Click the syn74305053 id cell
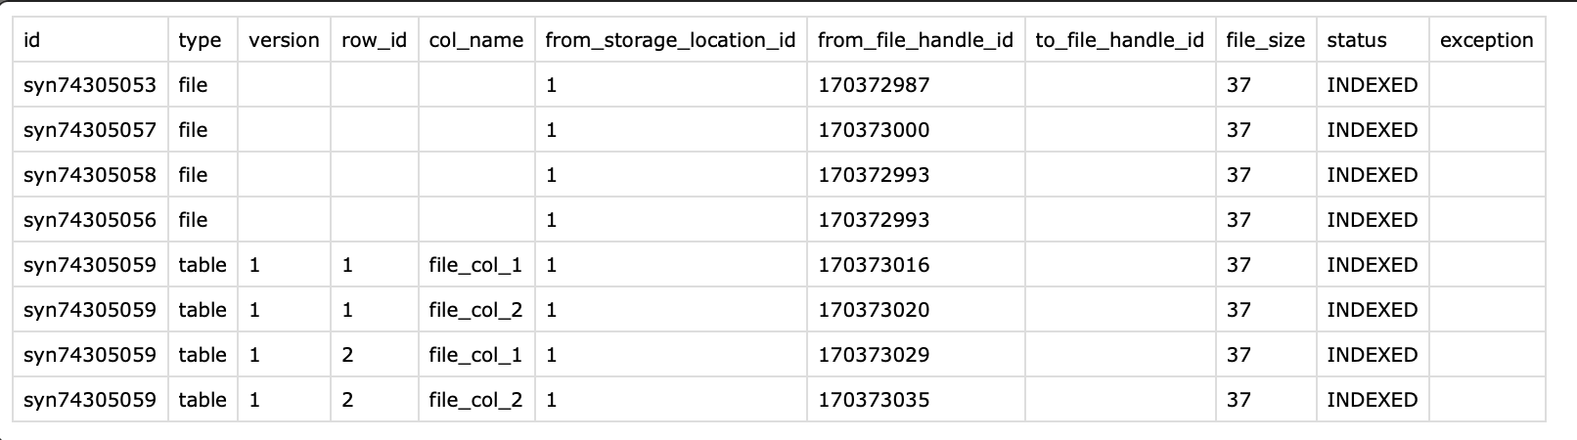Image resolution: width=1577 pixels, height=440 pixels. tap(90, 85)
